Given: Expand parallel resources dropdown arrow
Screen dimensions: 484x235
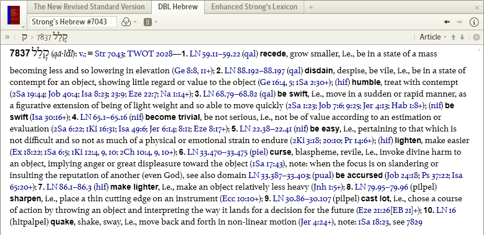Looking at the screenshot, I should click(x=156, y=22).
